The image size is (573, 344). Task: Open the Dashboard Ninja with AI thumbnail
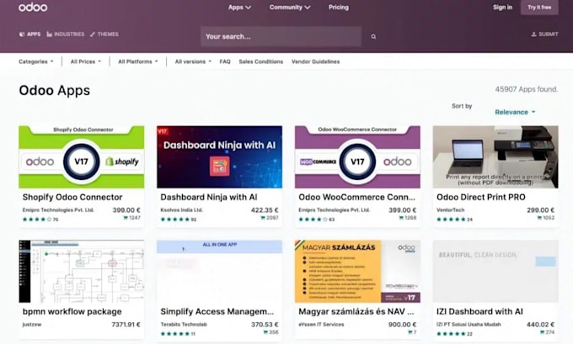(219, 157)
